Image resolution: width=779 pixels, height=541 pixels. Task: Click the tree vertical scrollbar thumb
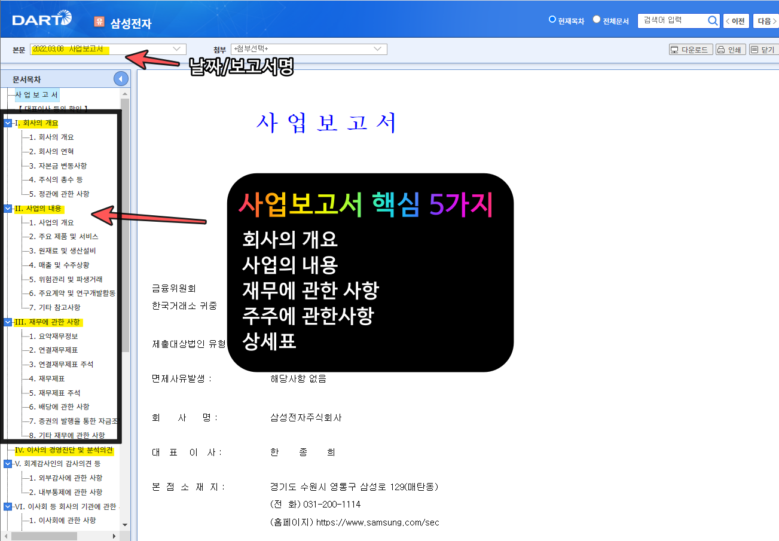point(125,224)
